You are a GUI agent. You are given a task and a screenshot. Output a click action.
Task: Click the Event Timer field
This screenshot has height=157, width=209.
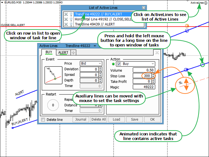91,86
